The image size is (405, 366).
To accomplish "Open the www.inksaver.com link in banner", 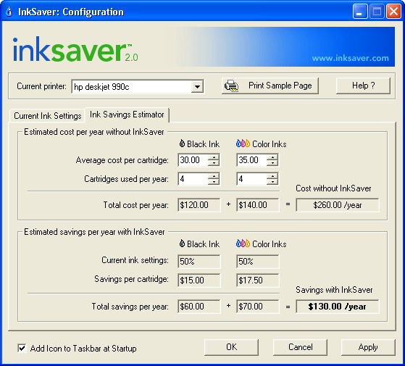I will [x=350, y=58].
